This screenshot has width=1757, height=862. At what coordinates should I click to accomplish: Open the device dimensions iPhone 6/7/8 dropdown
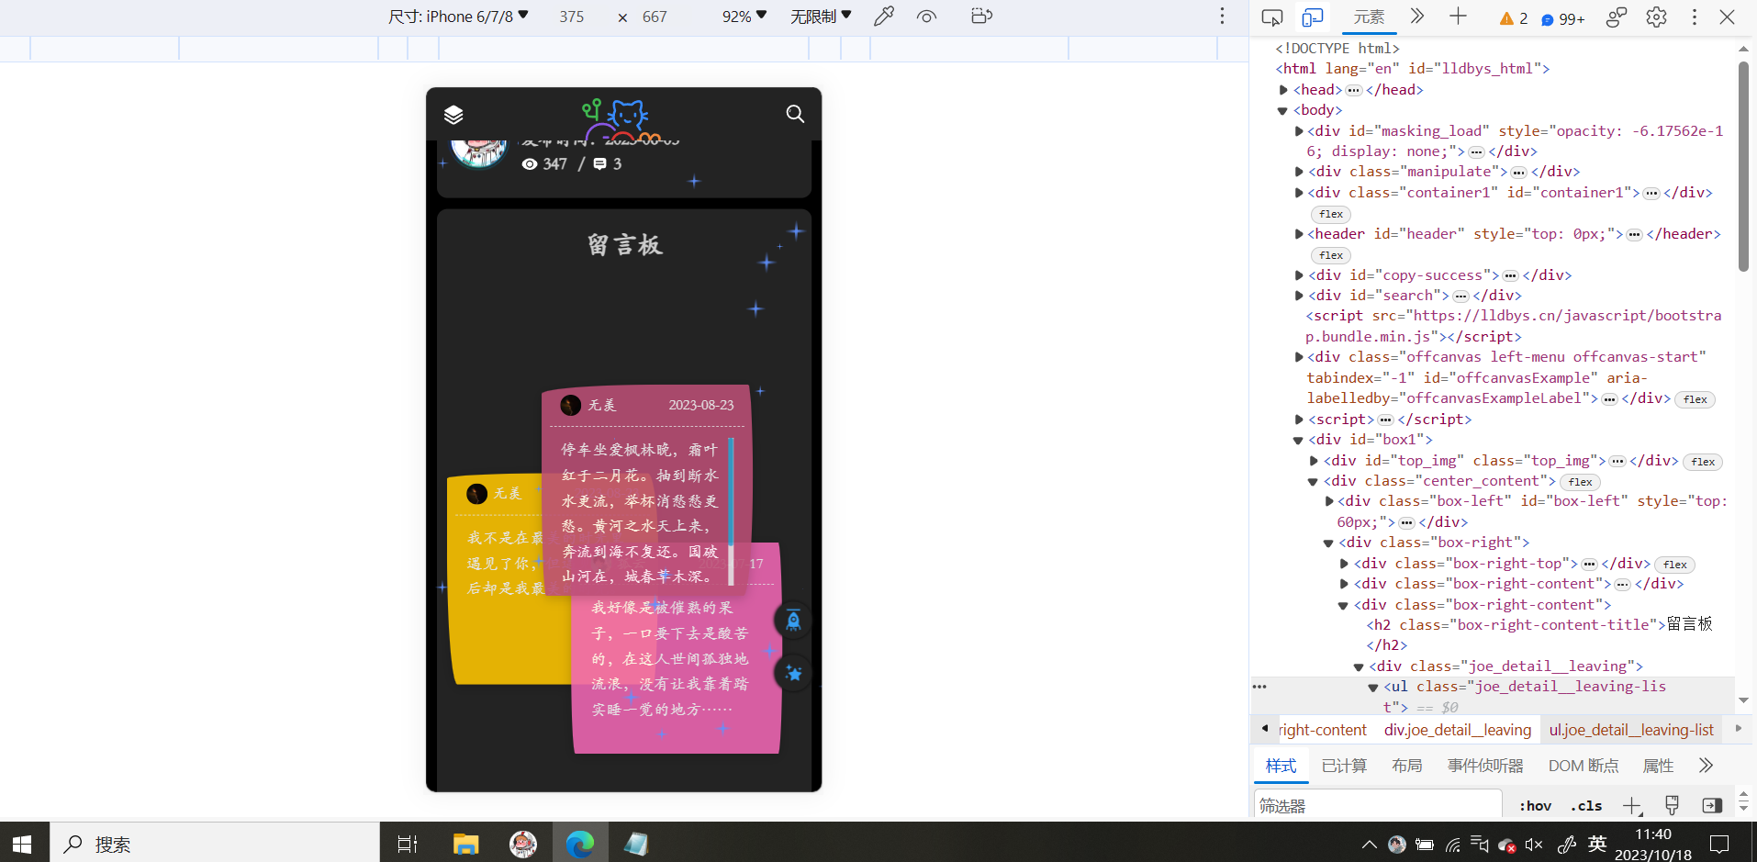458,17
